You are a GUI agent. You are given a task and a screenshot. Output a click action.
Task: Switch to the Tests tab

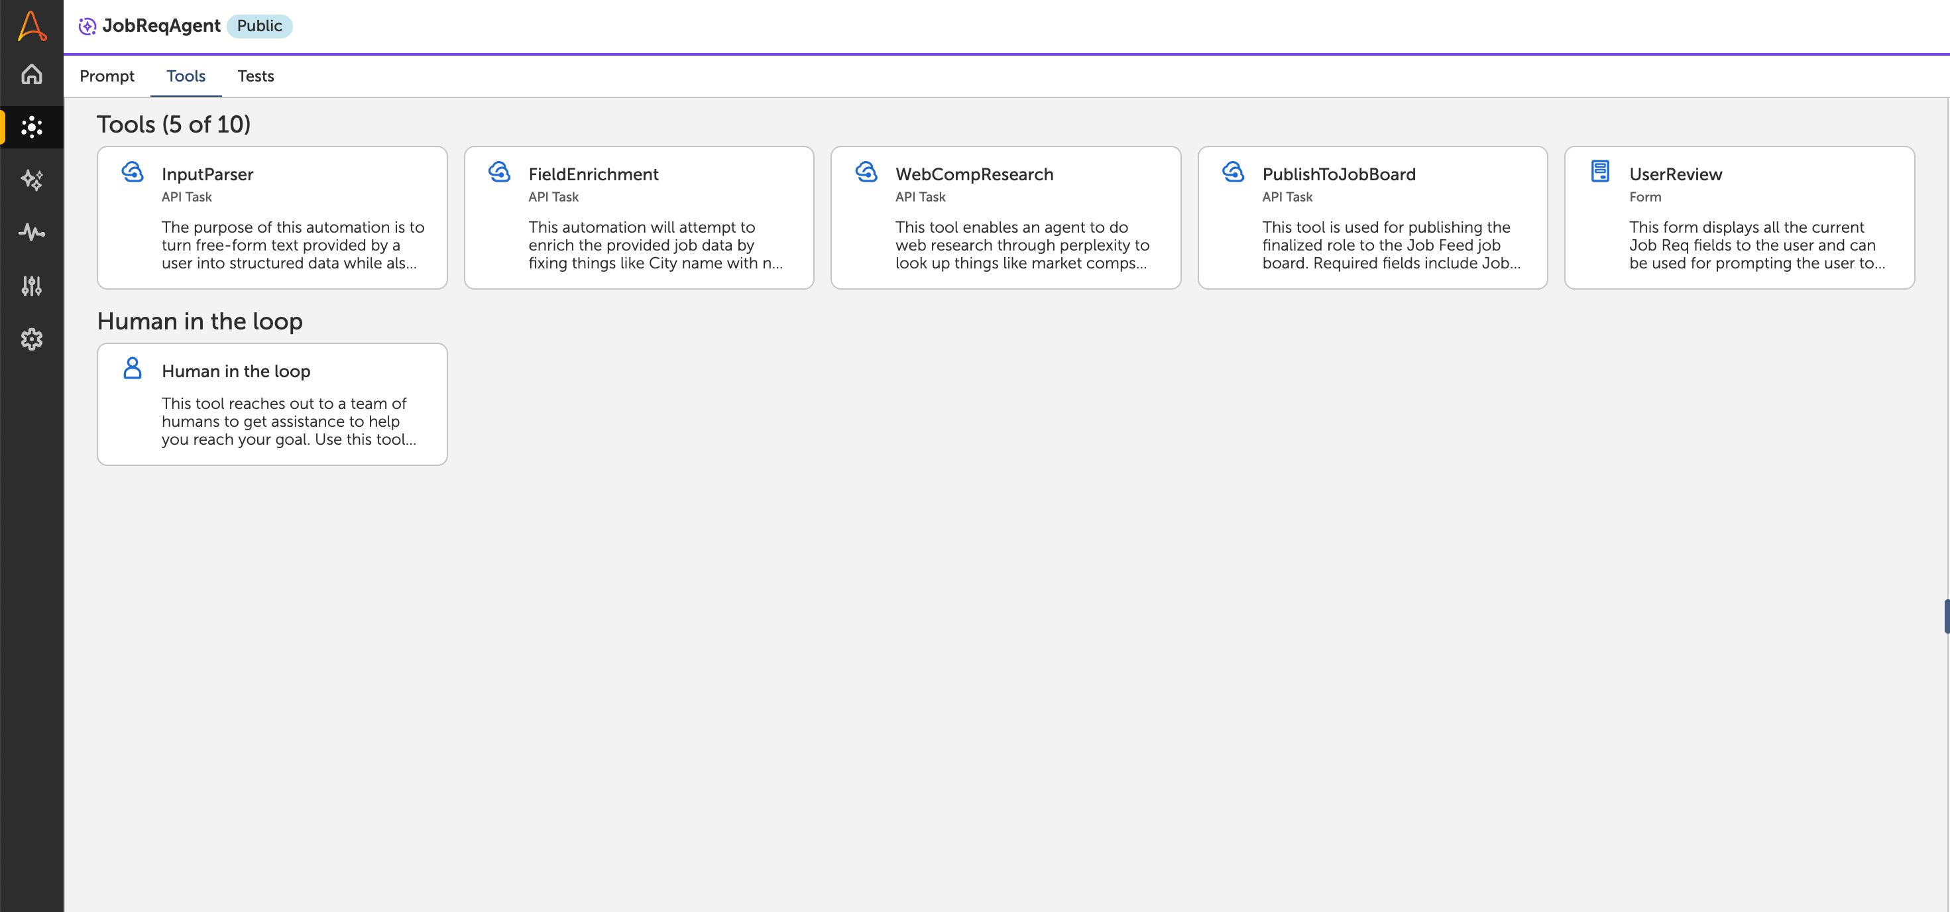(256, 76)
